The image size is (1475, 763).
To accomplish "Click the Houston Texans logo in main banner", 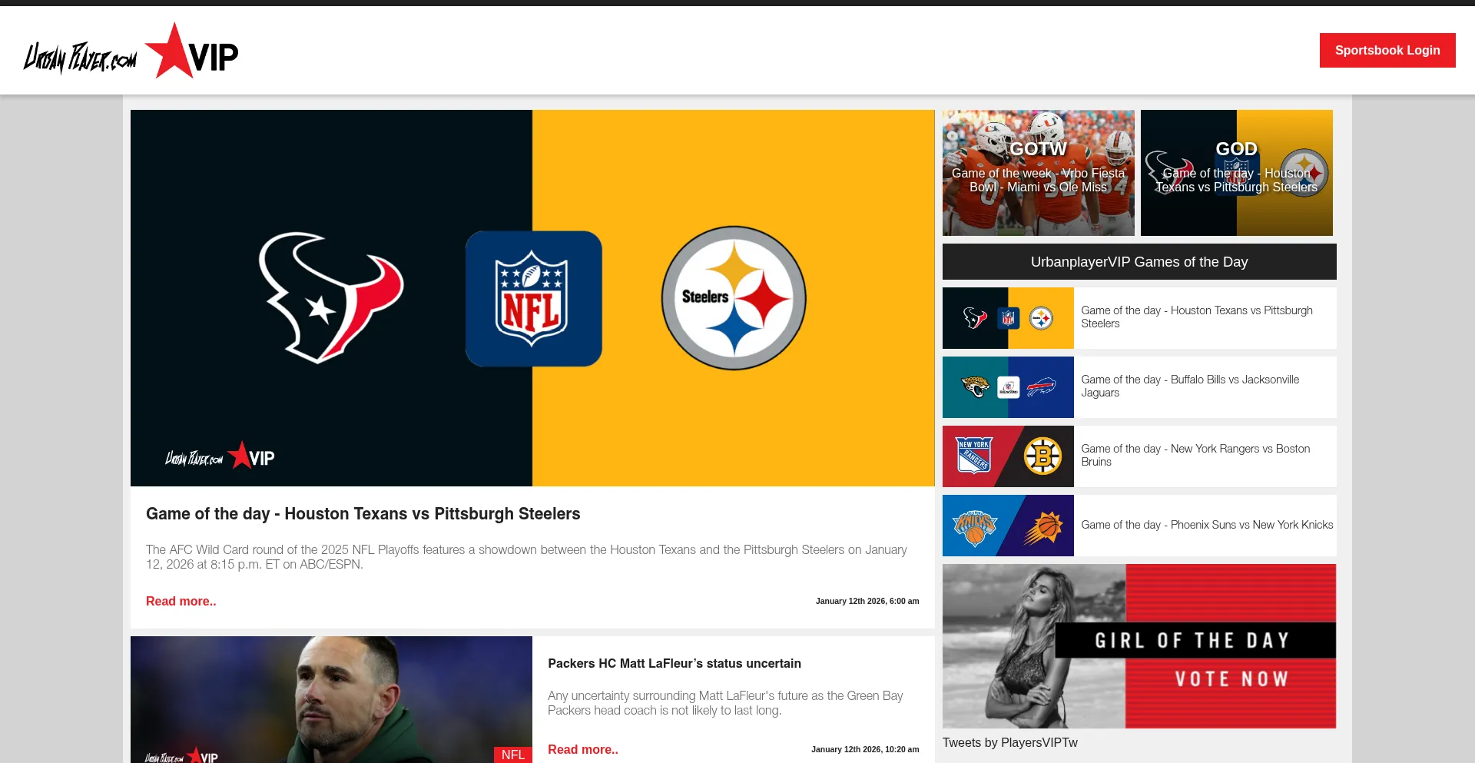I will click(330, 298).
